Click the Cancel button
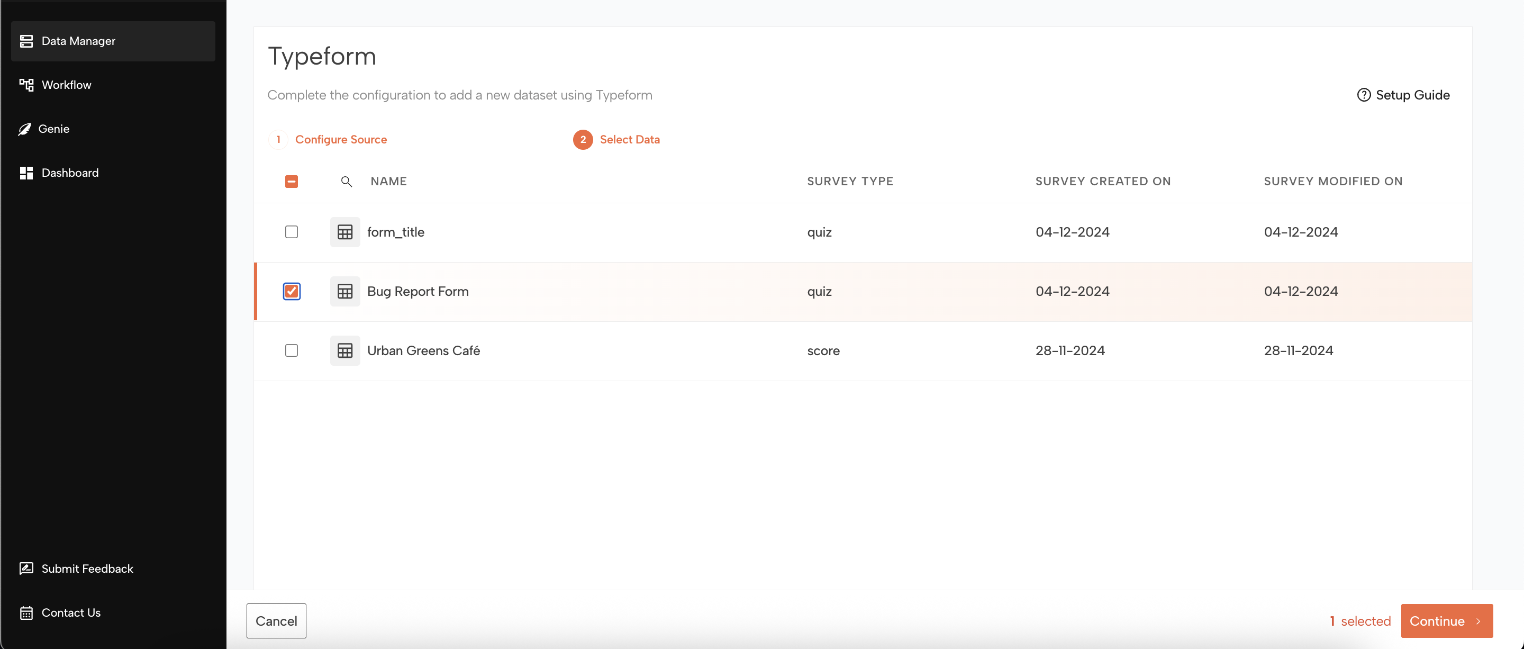 click(276, 620)
